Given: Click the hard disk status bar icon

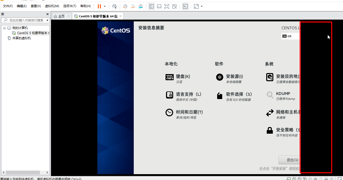Looking at the screenshot, I should pos(289,178).
